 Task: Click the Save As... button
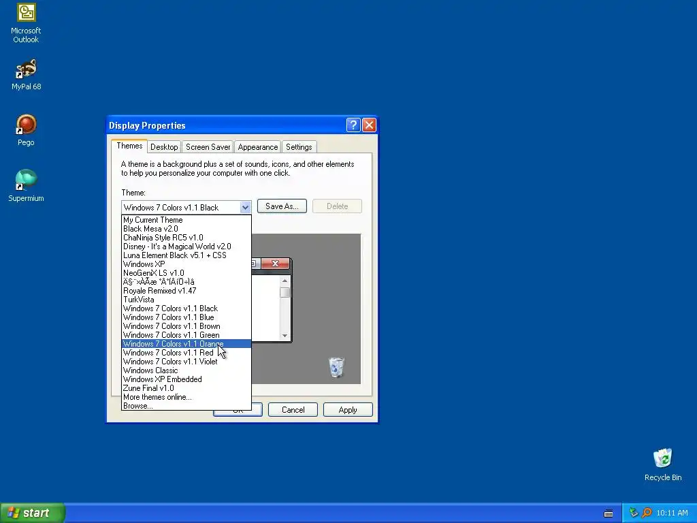(282, 206)
